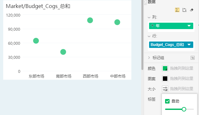Select the 年 column field pill
This screenshot has height=115, width=199.
tap(171, 26)
